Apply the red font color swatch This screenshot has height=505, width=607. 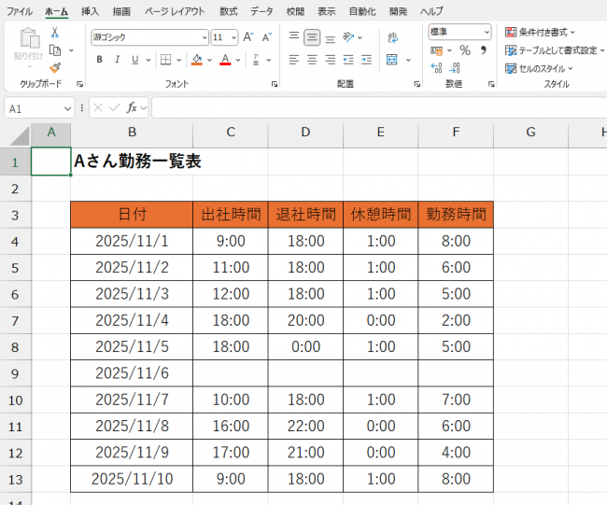[225, 60]
